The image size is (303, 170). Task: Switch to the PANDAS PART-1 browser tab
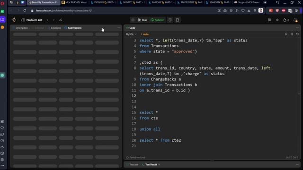161,2
